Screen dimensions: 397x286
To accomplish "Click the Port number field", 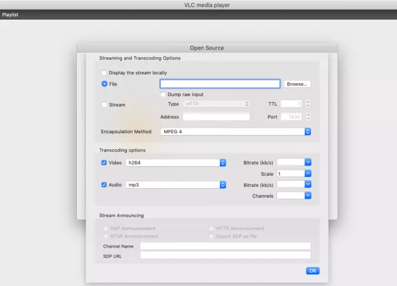I will point(291,117).
